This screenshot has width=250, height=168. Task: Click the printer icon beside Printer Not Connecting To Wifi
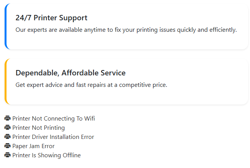click(7, 119)
